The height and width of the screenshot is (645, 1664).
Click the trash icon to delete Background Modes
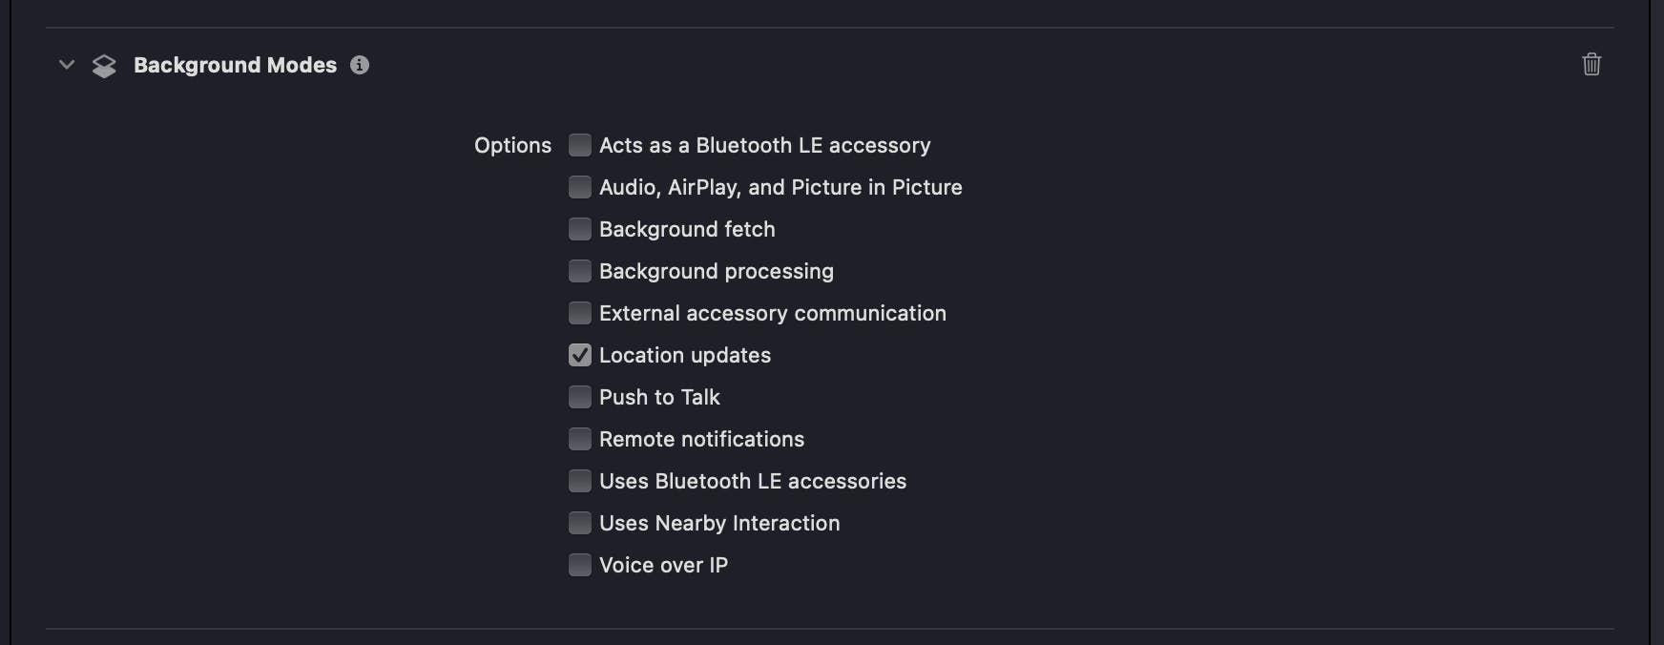pos(1591,64)
